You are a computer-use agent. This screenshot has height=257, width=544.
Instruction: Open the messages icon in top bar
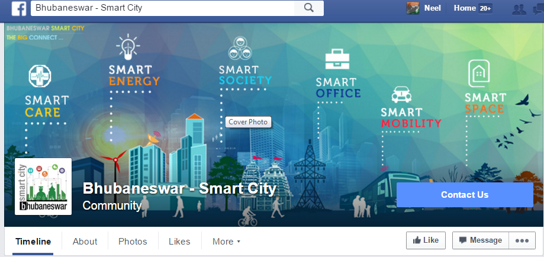539,9
